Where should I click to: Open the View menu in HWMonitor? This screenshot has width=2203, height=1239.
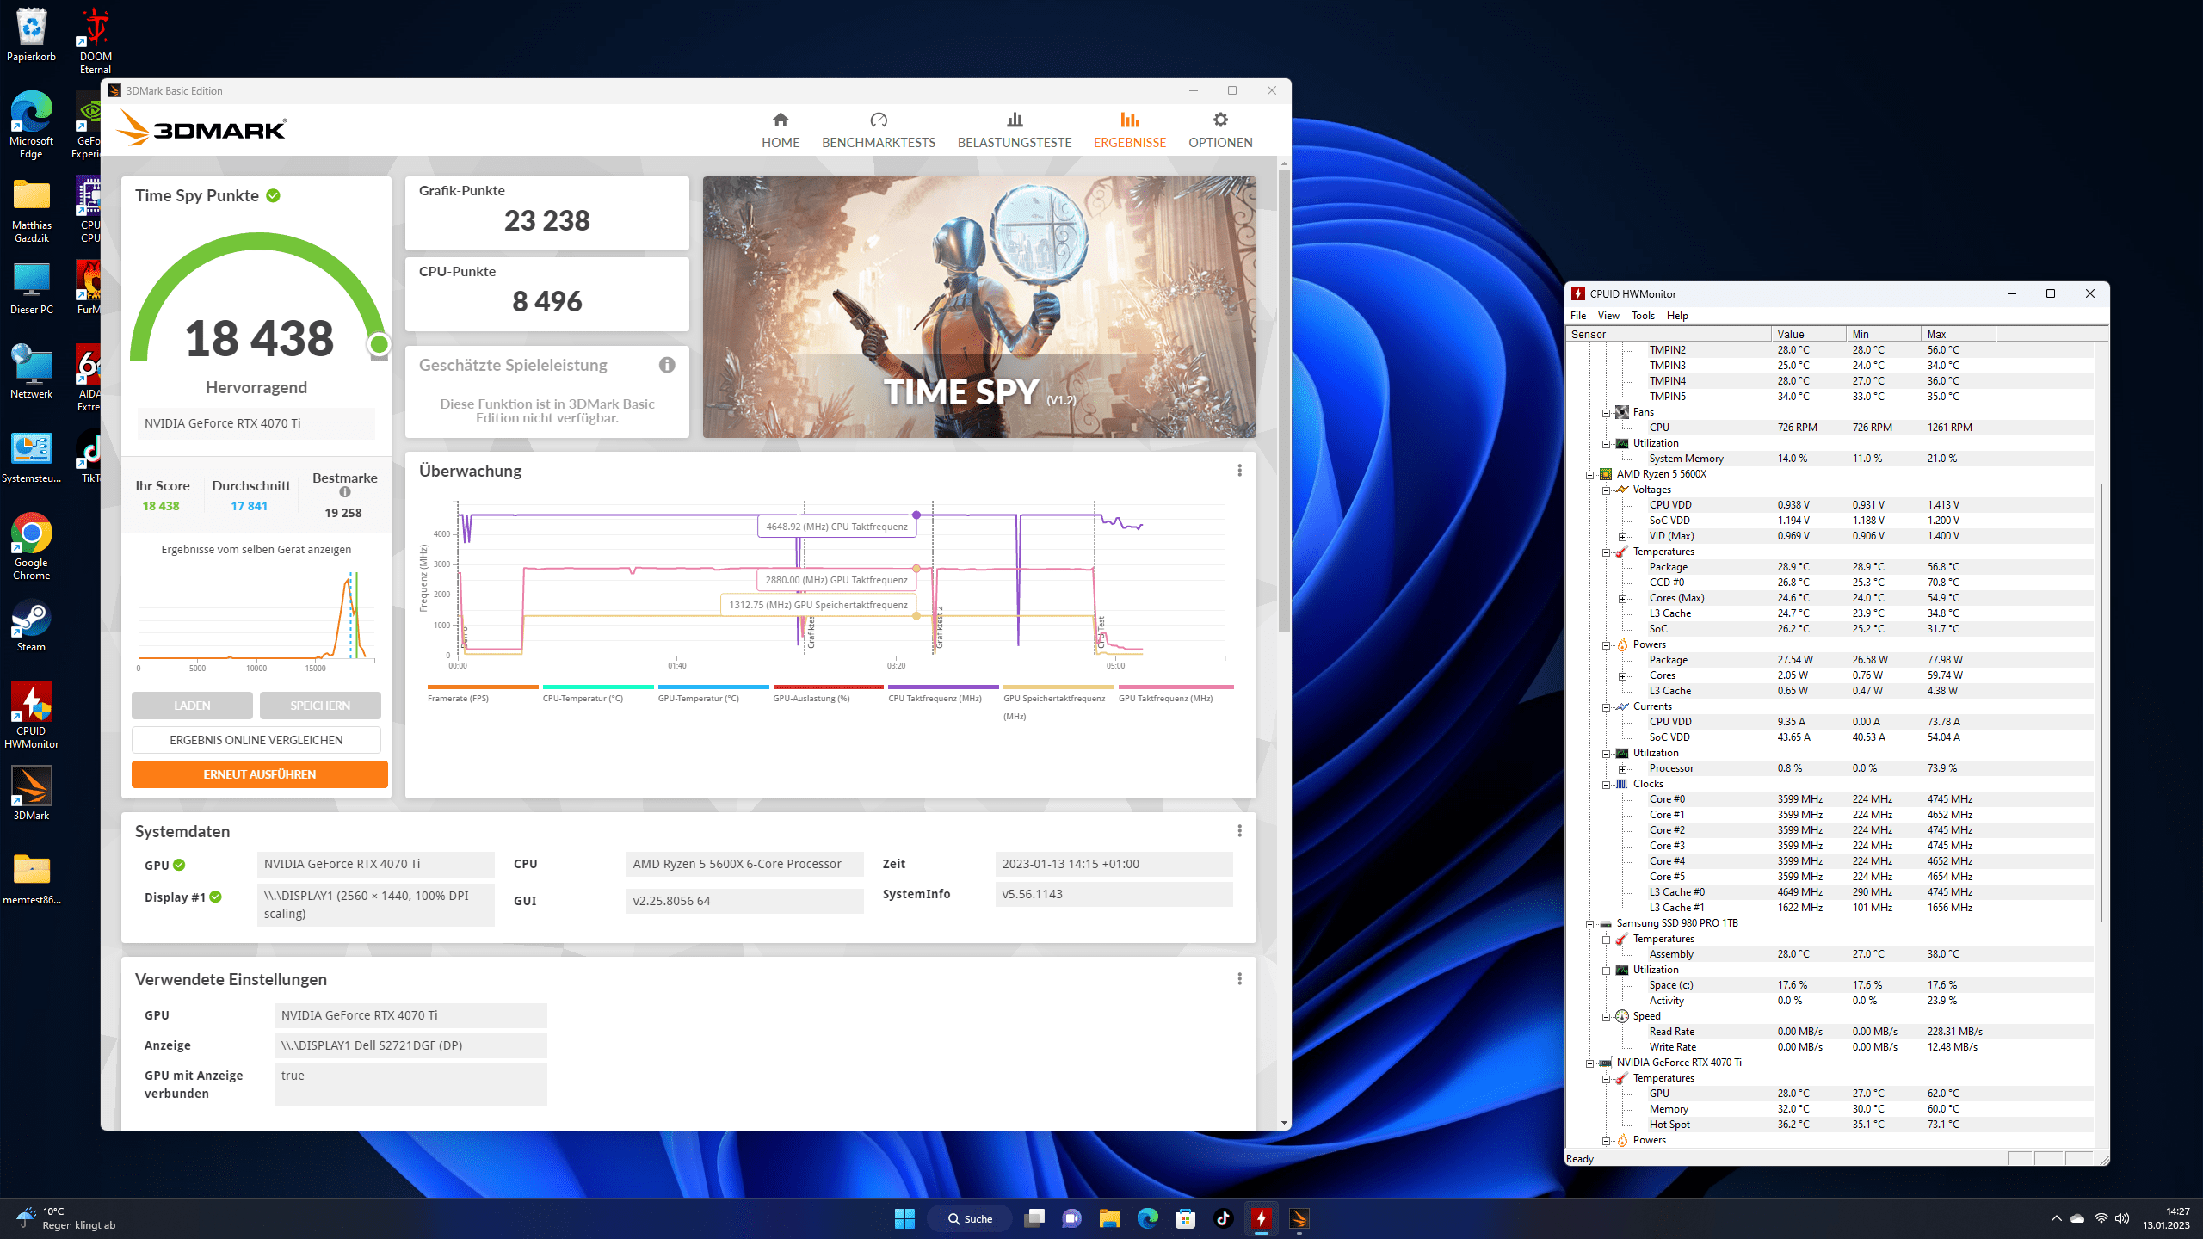[x=1608, y=316]
